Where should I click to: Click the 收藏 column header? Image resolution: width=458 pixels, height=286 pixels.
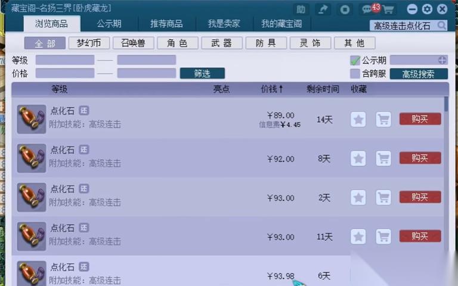click(358, 89)
